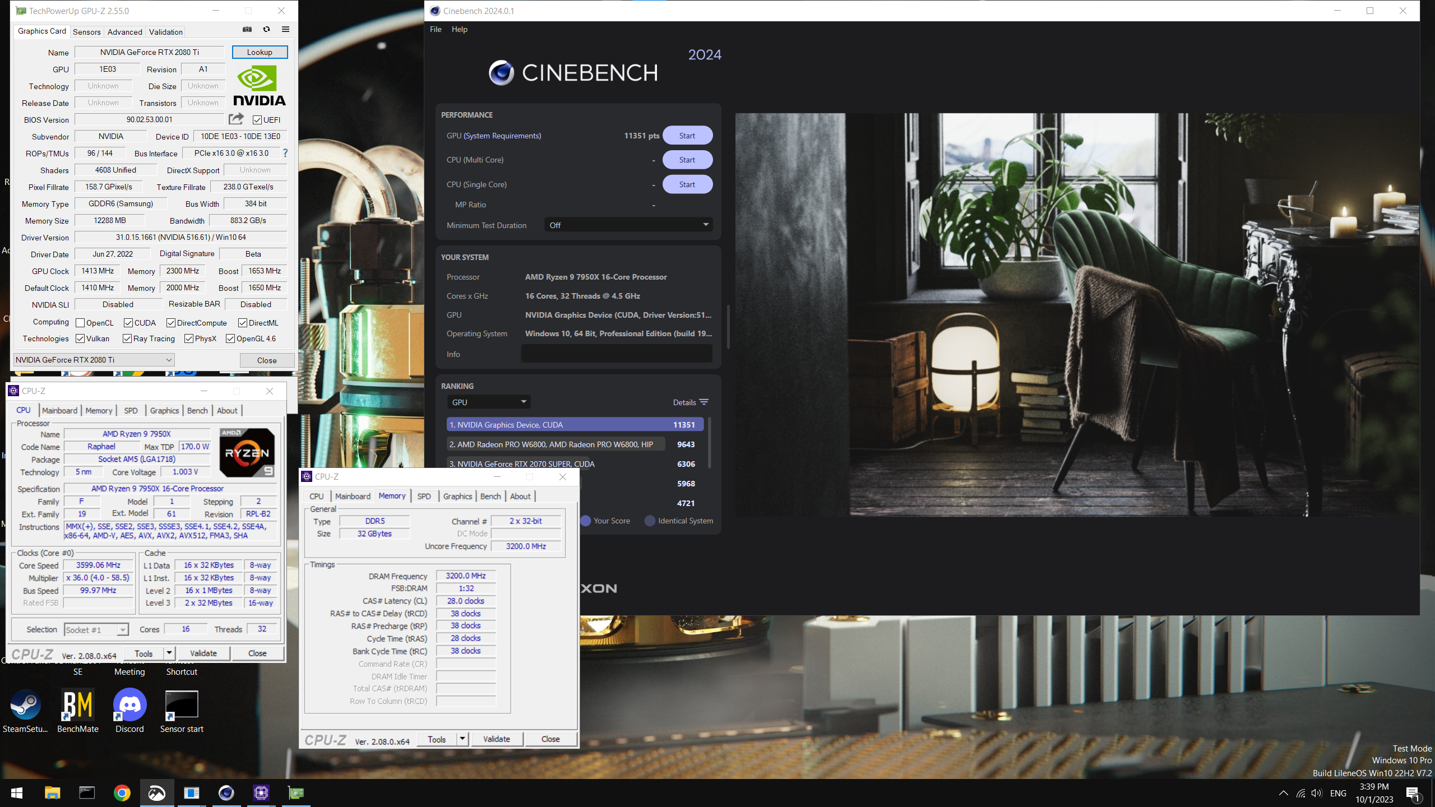
Task: Toggle the Vulkan checkbox
Action: (x=80, y=338)
